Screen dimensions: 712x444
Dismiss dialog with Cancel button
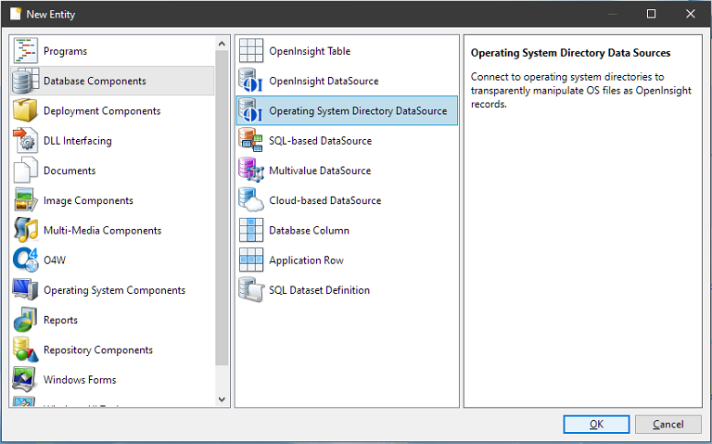click(x=667, y=425)
